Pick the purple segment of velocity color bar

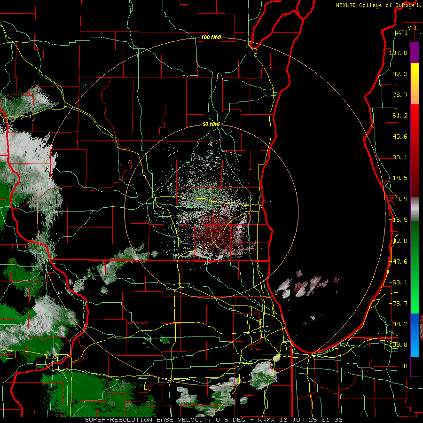(415, 52)
